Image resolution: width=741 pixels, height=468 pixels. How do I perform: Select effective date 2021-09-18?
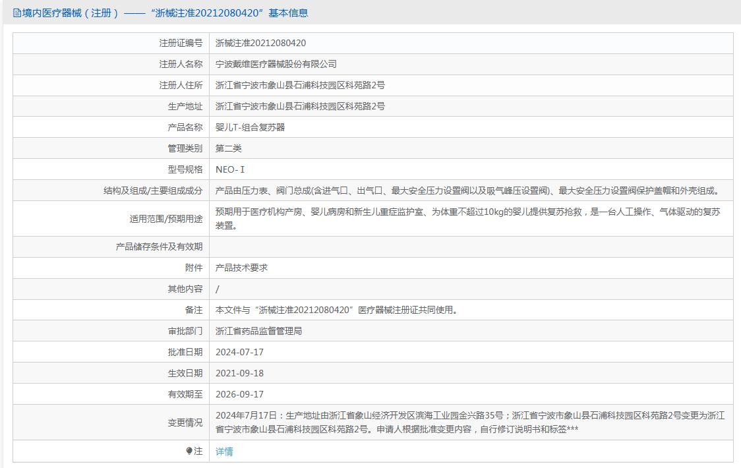(239, 373)
